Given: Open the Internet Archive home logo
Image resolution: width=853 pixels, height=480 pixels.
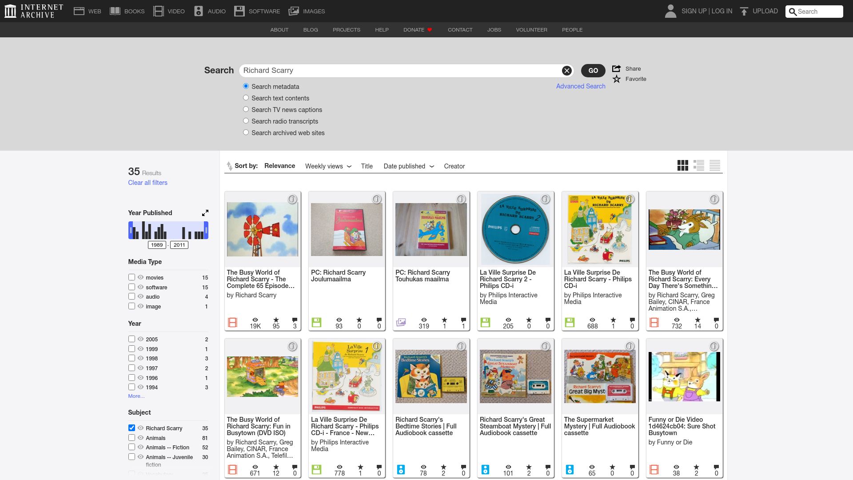Looking at the screenshot, I should pos(34,11).
